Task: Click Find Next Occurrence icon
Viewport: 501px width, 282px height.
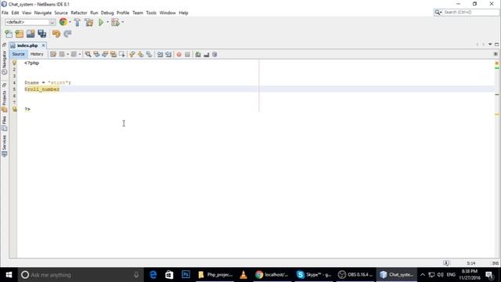Action: (105, 54)
